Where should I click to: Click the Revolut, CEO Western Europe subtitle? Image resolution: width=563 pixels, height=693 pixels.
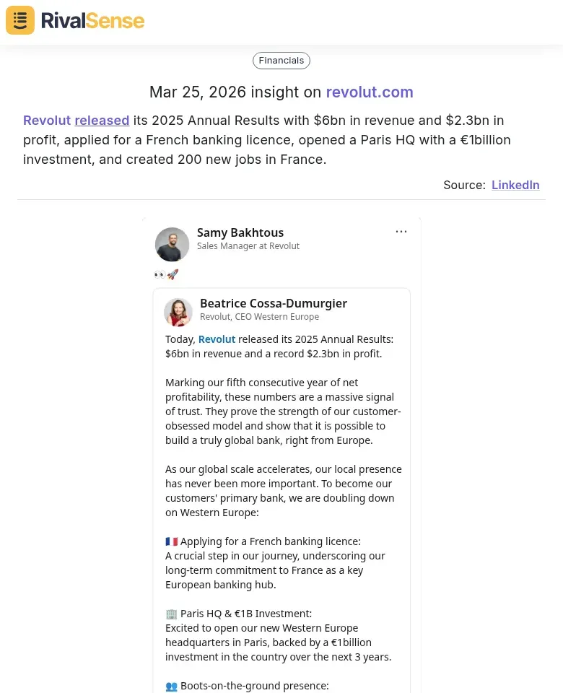tap(259, 316)
